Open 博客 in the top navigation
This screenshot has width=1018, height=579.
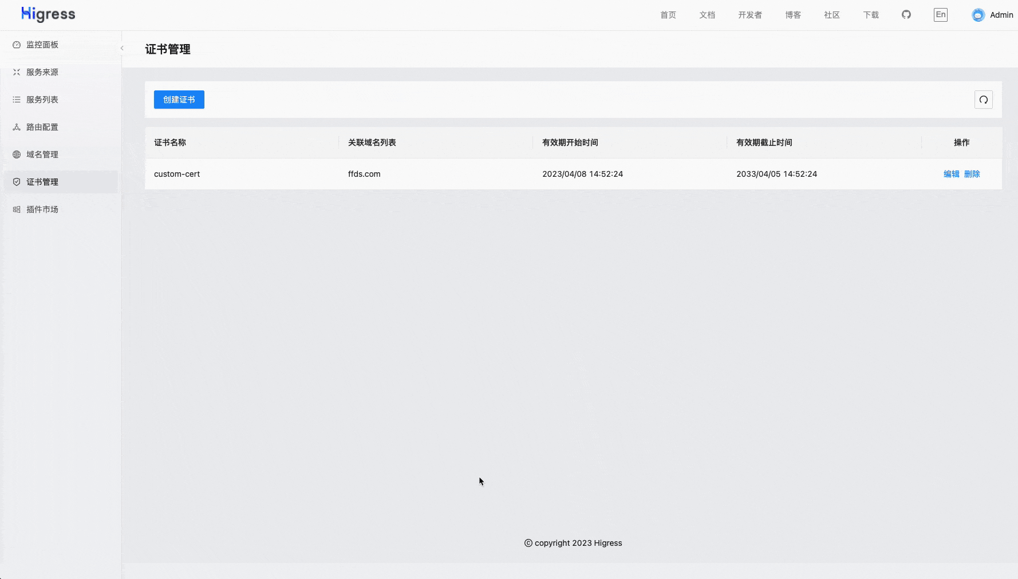click(x=793, y=15)
